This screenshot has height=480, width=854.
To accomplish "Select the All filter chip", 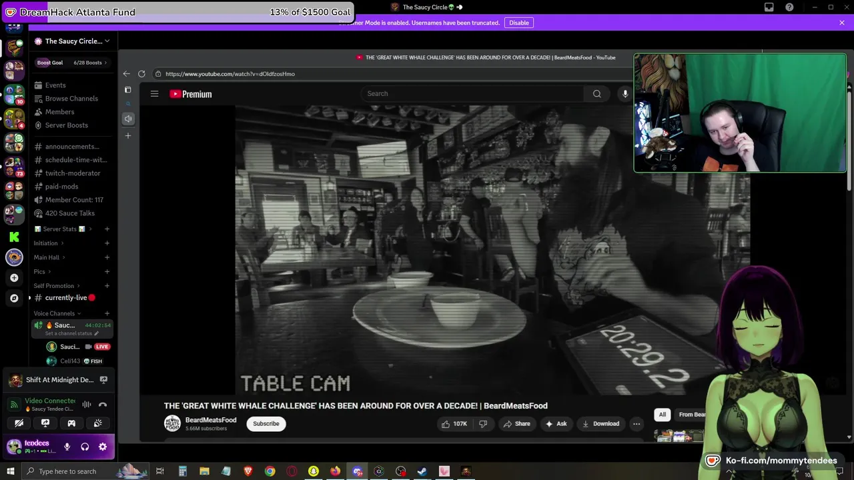I will coord(663,415).
